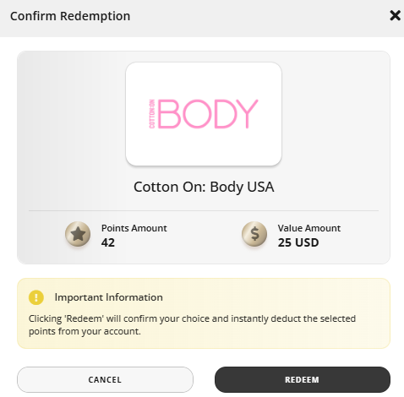This screenshot has width=404, height=397.
Task: Click the Confirm Redemption dialog title
Action: 70,16
